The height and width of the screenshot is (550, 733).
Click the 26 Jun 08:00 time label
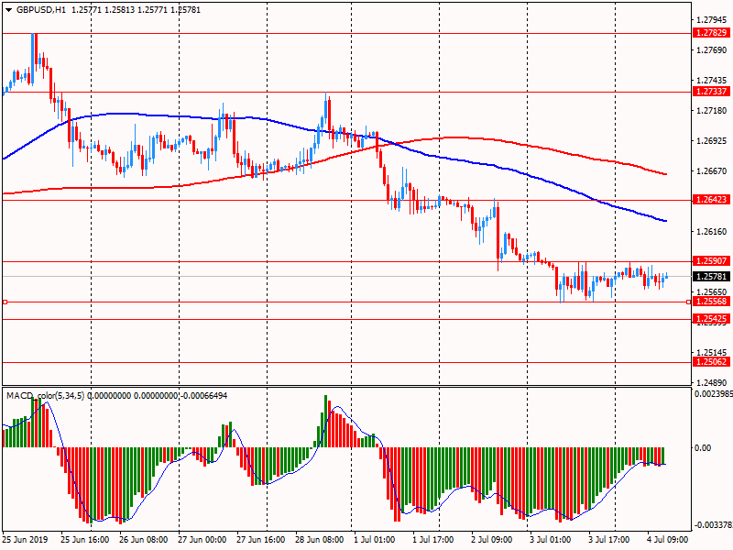tap(144, 539)
